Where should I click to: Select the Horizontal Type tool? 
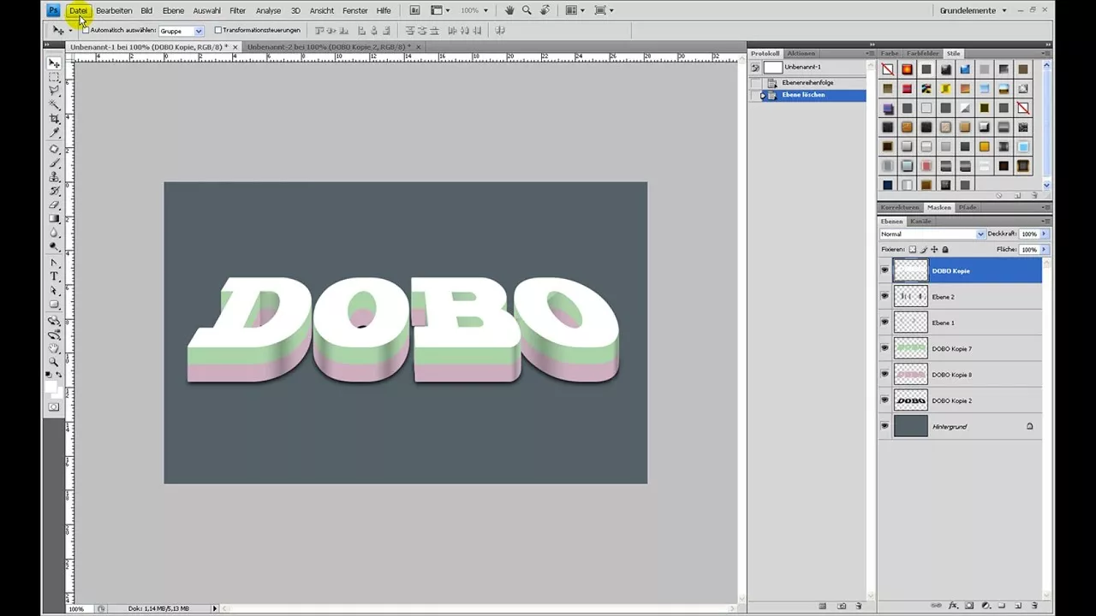54,274
